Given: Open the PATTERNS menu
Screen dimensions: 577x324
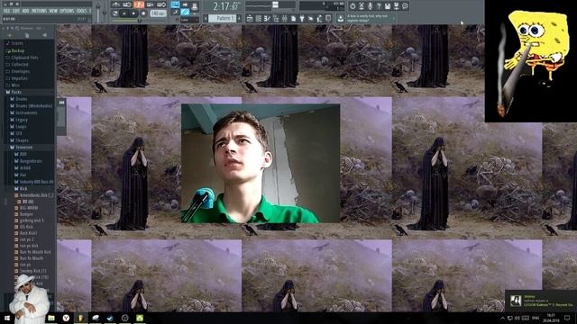Looking at the screenshot, I should (x=39, y=11).
